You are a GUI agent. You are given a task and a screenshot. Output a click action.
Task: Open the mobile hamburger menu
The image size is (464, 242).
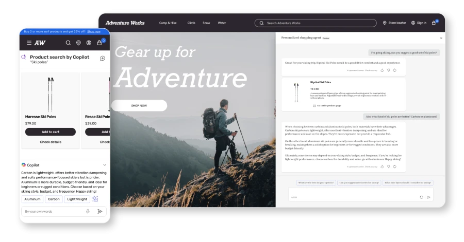[29, 43]
